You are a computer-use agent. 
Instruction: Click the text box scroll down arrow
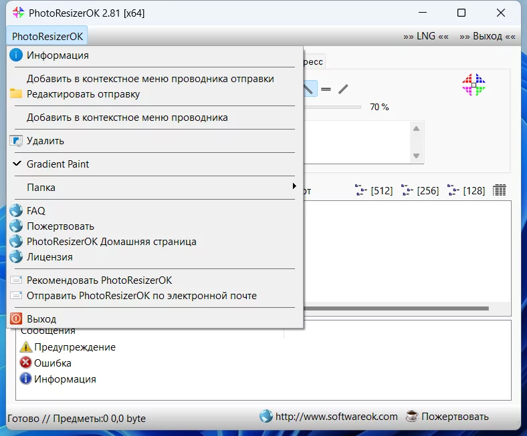click(x=416, y=156)
